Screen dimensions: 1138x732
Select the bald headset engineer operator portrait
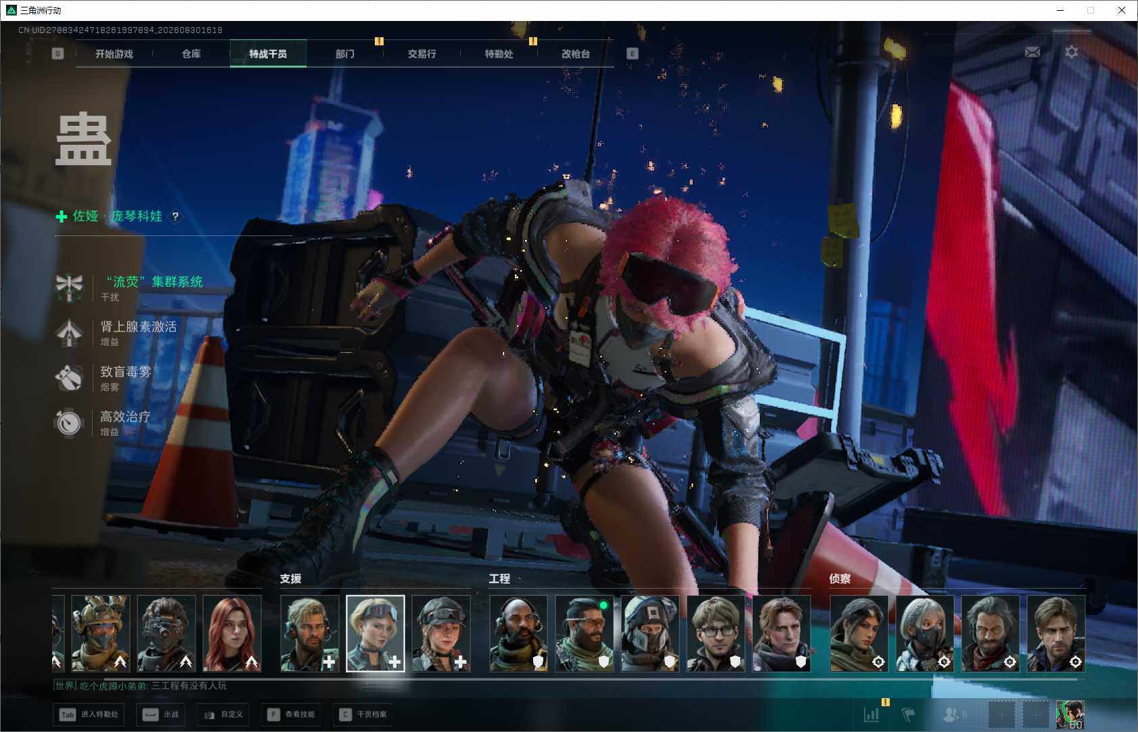tap(519, 634)
